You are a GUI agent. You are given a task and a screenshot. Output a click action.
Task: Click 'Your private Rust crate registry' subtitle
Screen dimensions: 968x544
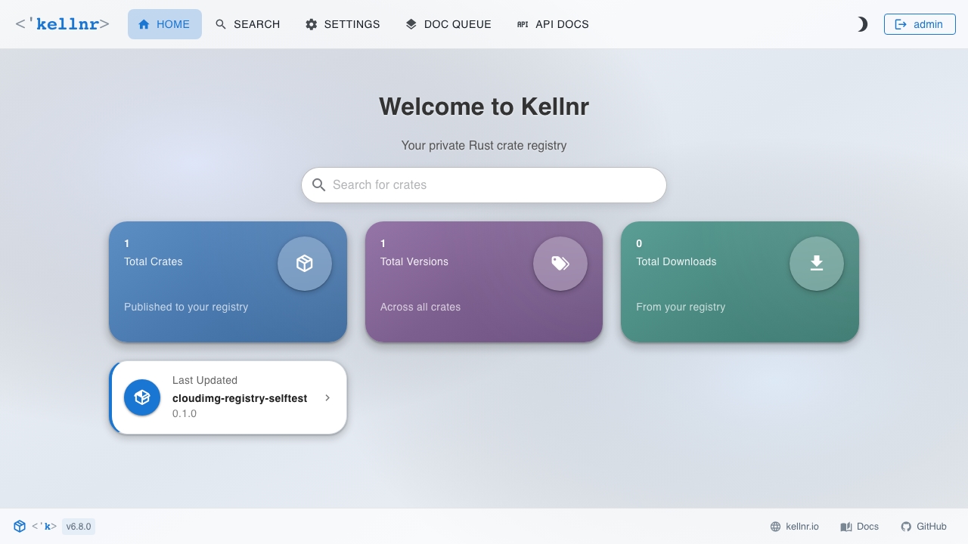484,145
